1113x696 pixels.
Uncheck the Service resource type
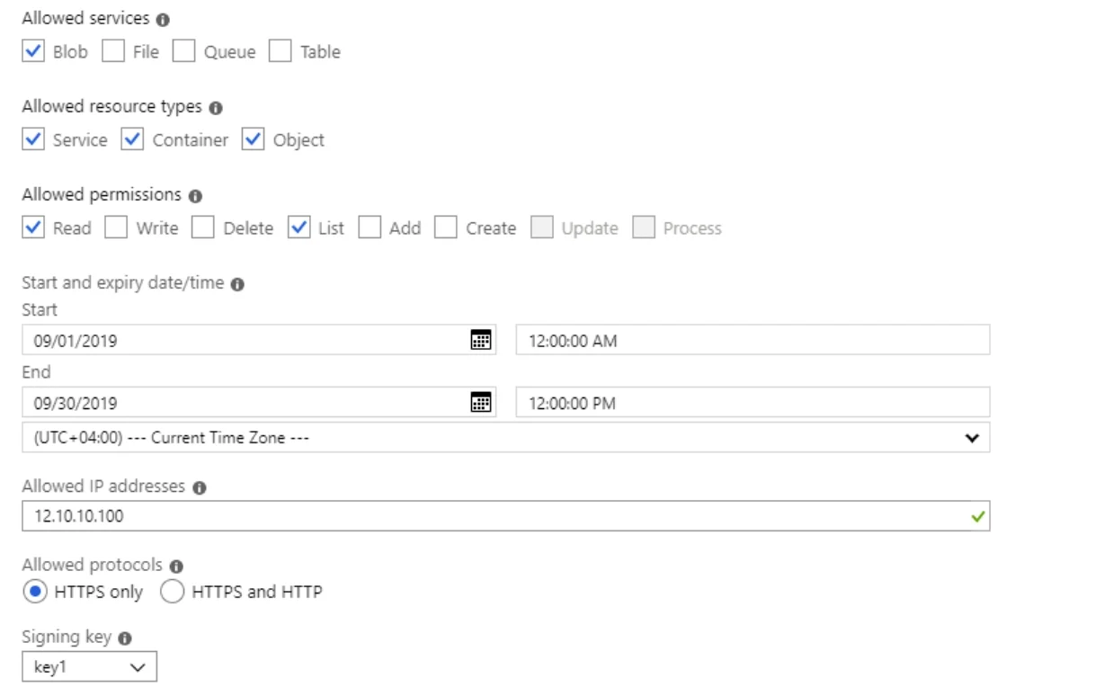pyautogui.click(x=32, y=139)
